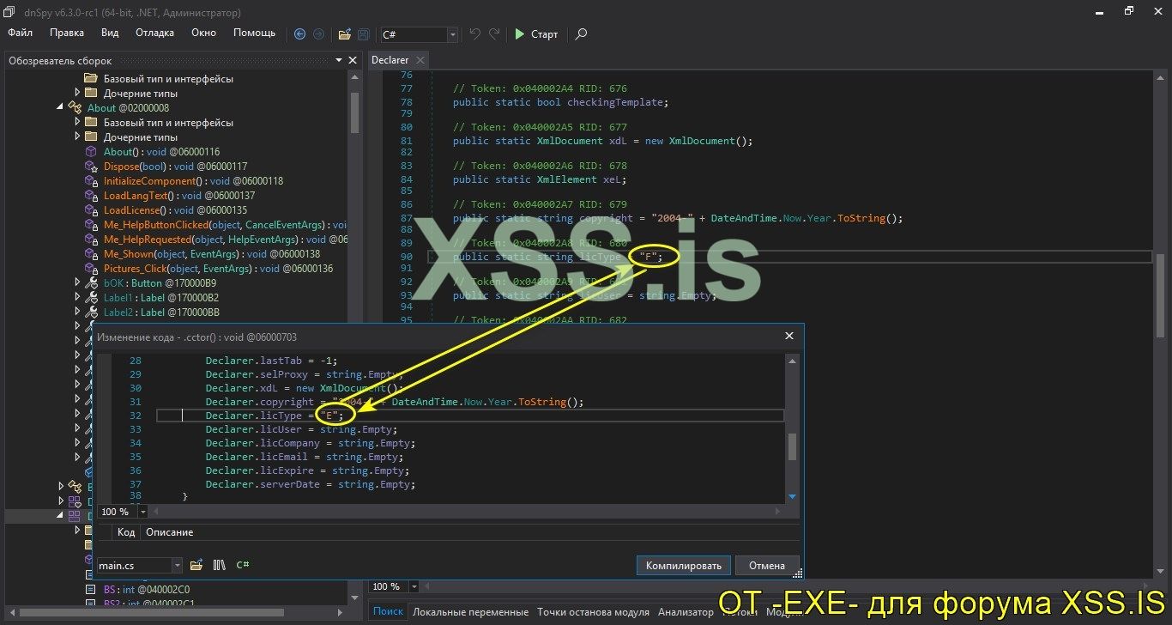This screenshot has width=1172, height=625.
Task: Collapse the About @02000008 class node
Action: click(60, 107)
